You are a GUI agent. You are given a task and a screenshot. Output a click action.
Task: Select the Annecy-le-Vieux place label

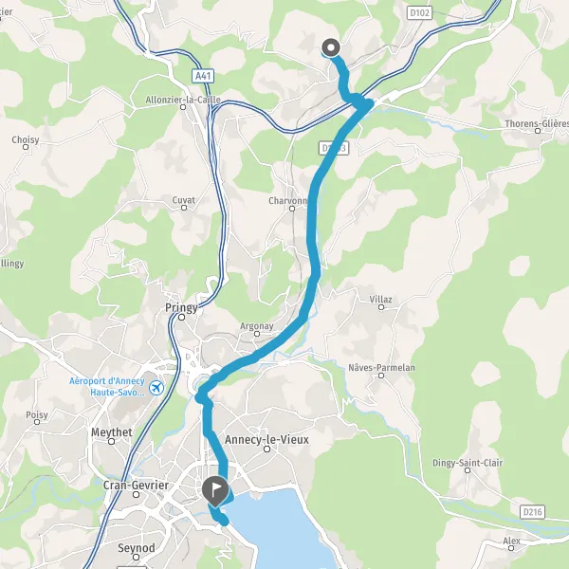click(266, 439)
